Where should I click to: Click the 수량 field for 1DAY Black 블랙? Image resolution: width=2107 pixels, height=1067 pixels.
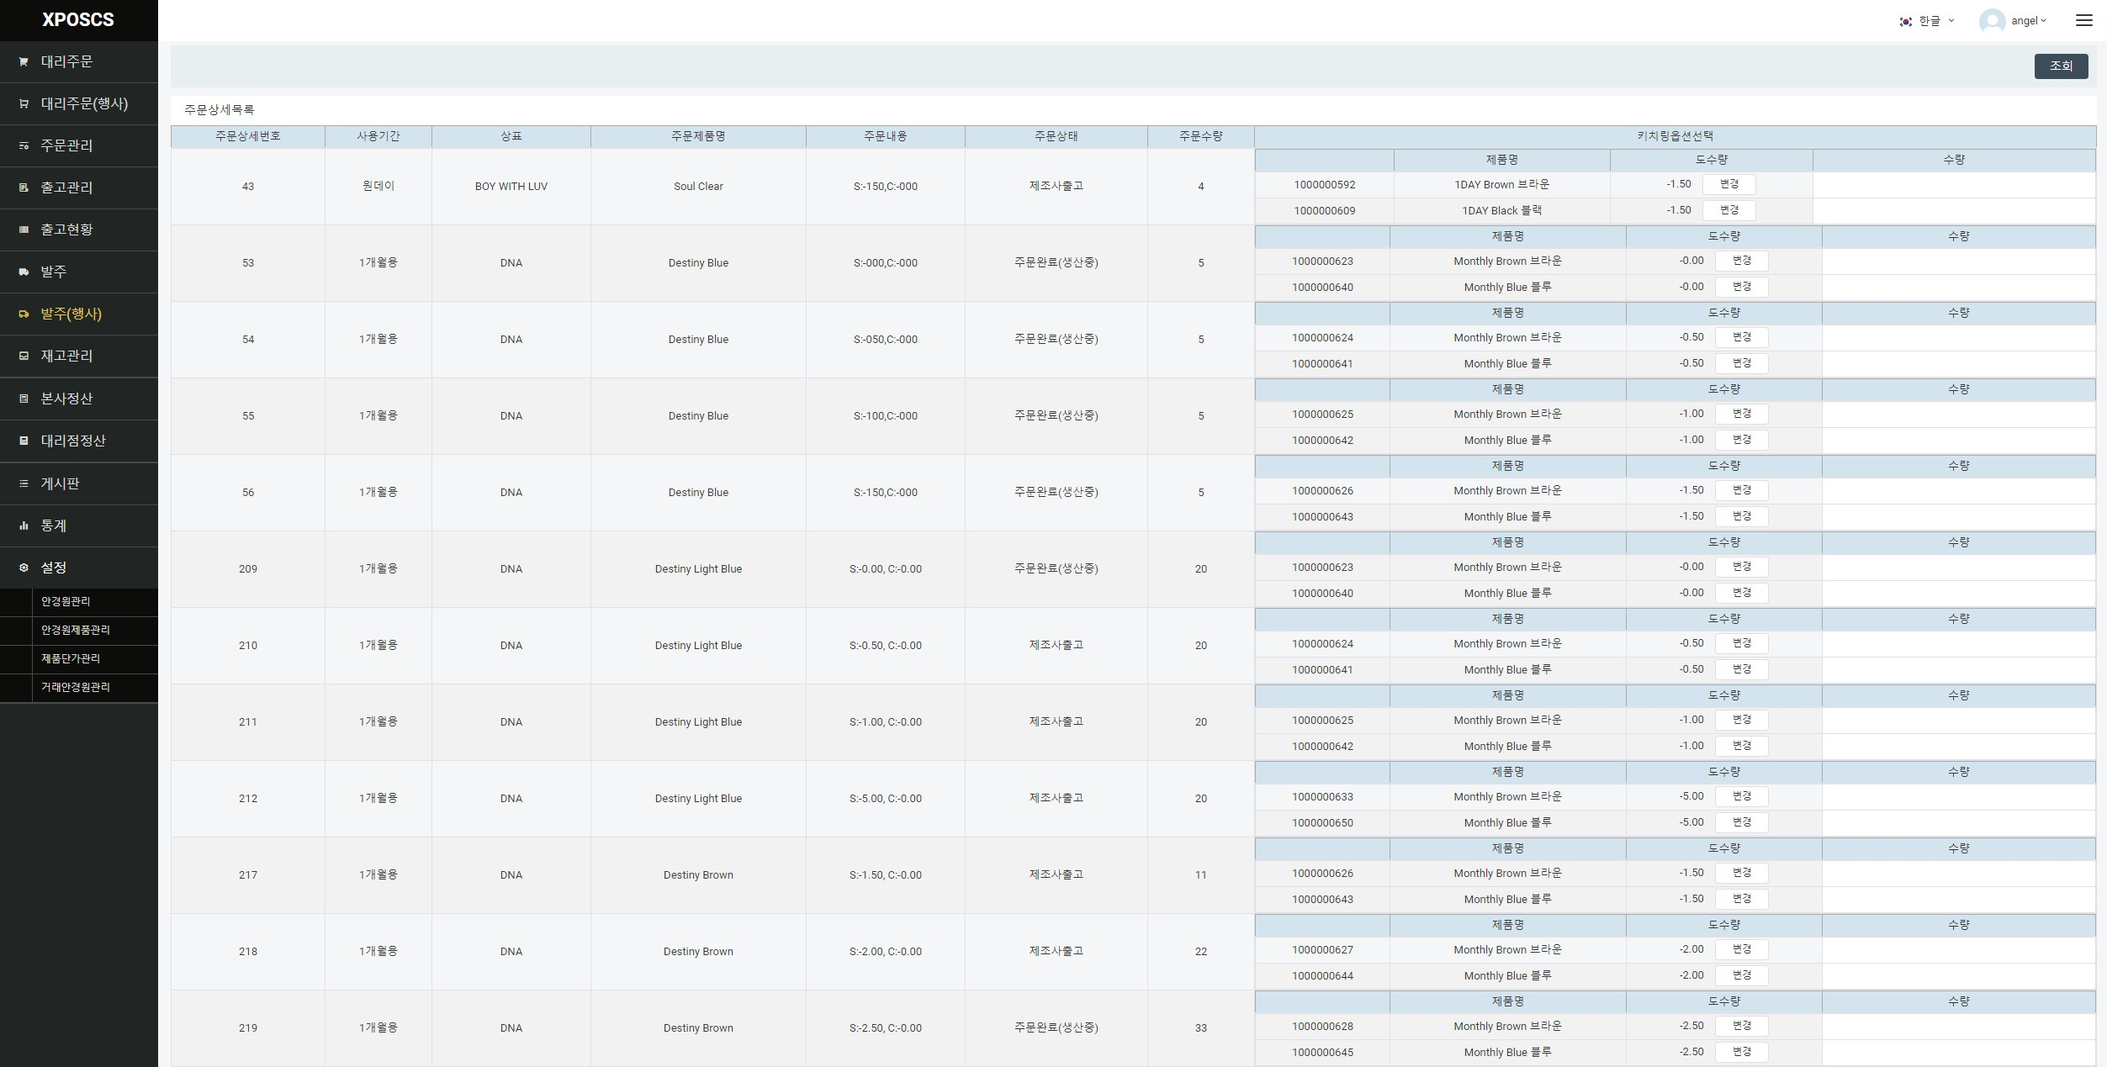(1953, 210)
